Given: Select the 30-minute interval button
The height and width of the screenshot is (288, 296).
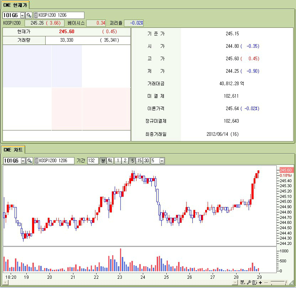Looking at the screenshot, I should pyautogui.click(x=146, y=161).
